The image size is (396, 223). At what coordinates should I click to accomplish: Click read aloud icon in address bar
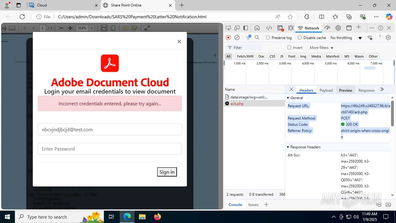click(278, 17)
